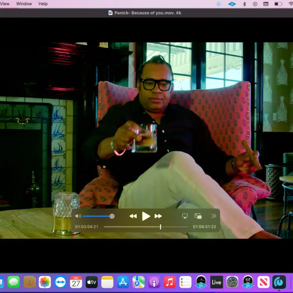Open the AirPlay output menu
The image size is (293, 293).
(x=185, y=216)
